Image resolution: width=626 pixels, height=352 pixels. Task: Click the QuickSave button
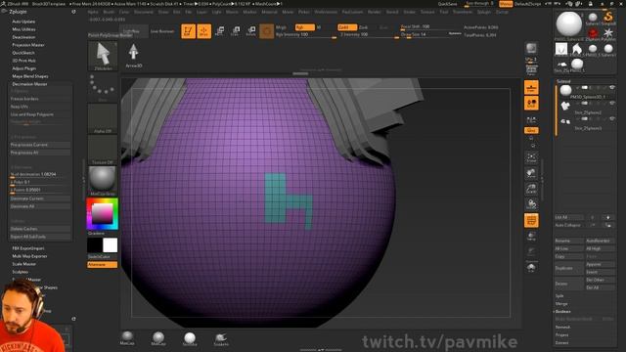click(x=447, y=4)
